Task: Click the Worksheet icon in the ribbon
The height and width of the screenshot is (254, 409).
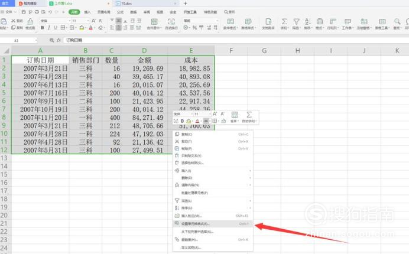Action: pos(348,21)
